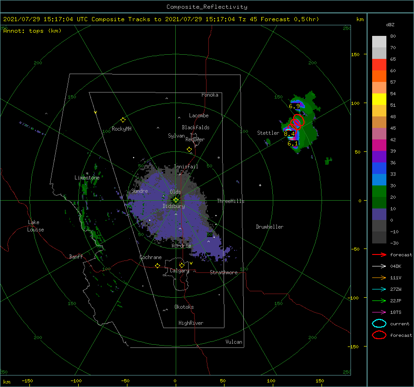
Task: Click the Airdrie city label
Action: click(x=181, y=246)
